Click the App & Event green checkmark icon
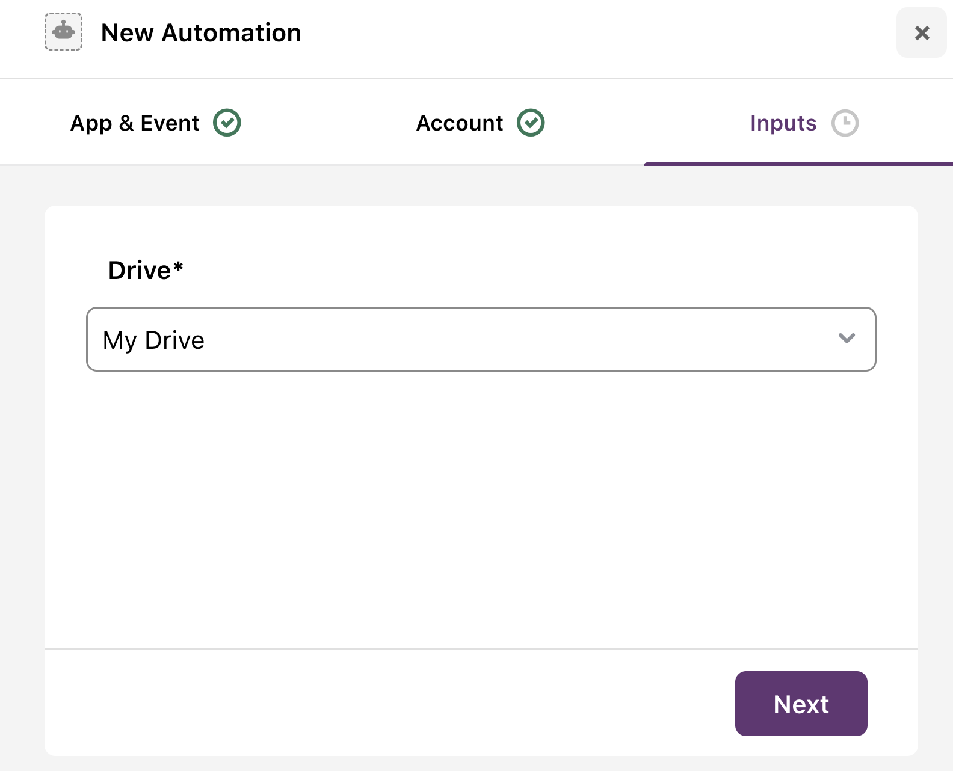This screenshot has height=771, width=953. coord(227,123)
